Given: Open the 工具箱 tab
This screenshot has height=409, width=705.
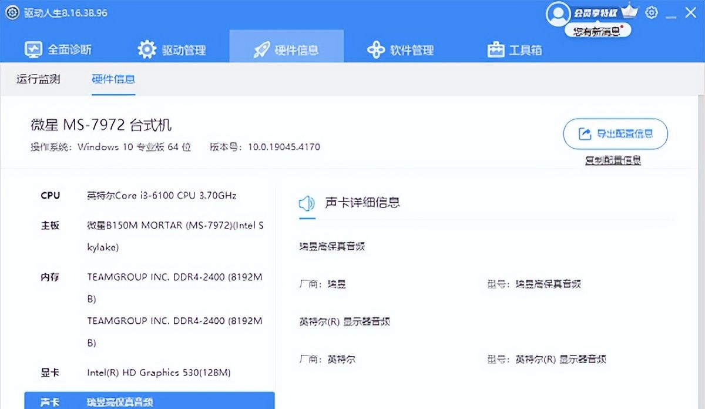Looking at the screenshot, I should [x=515, y=50].
